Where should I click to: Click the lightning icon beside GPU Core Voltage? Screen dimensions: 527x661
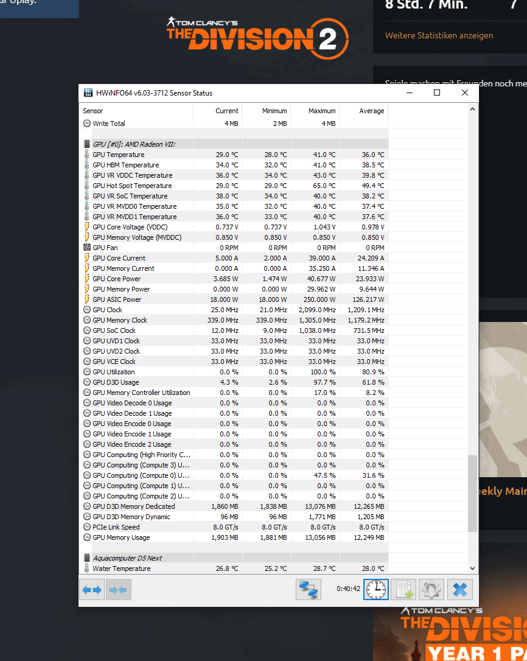[87, 227]
